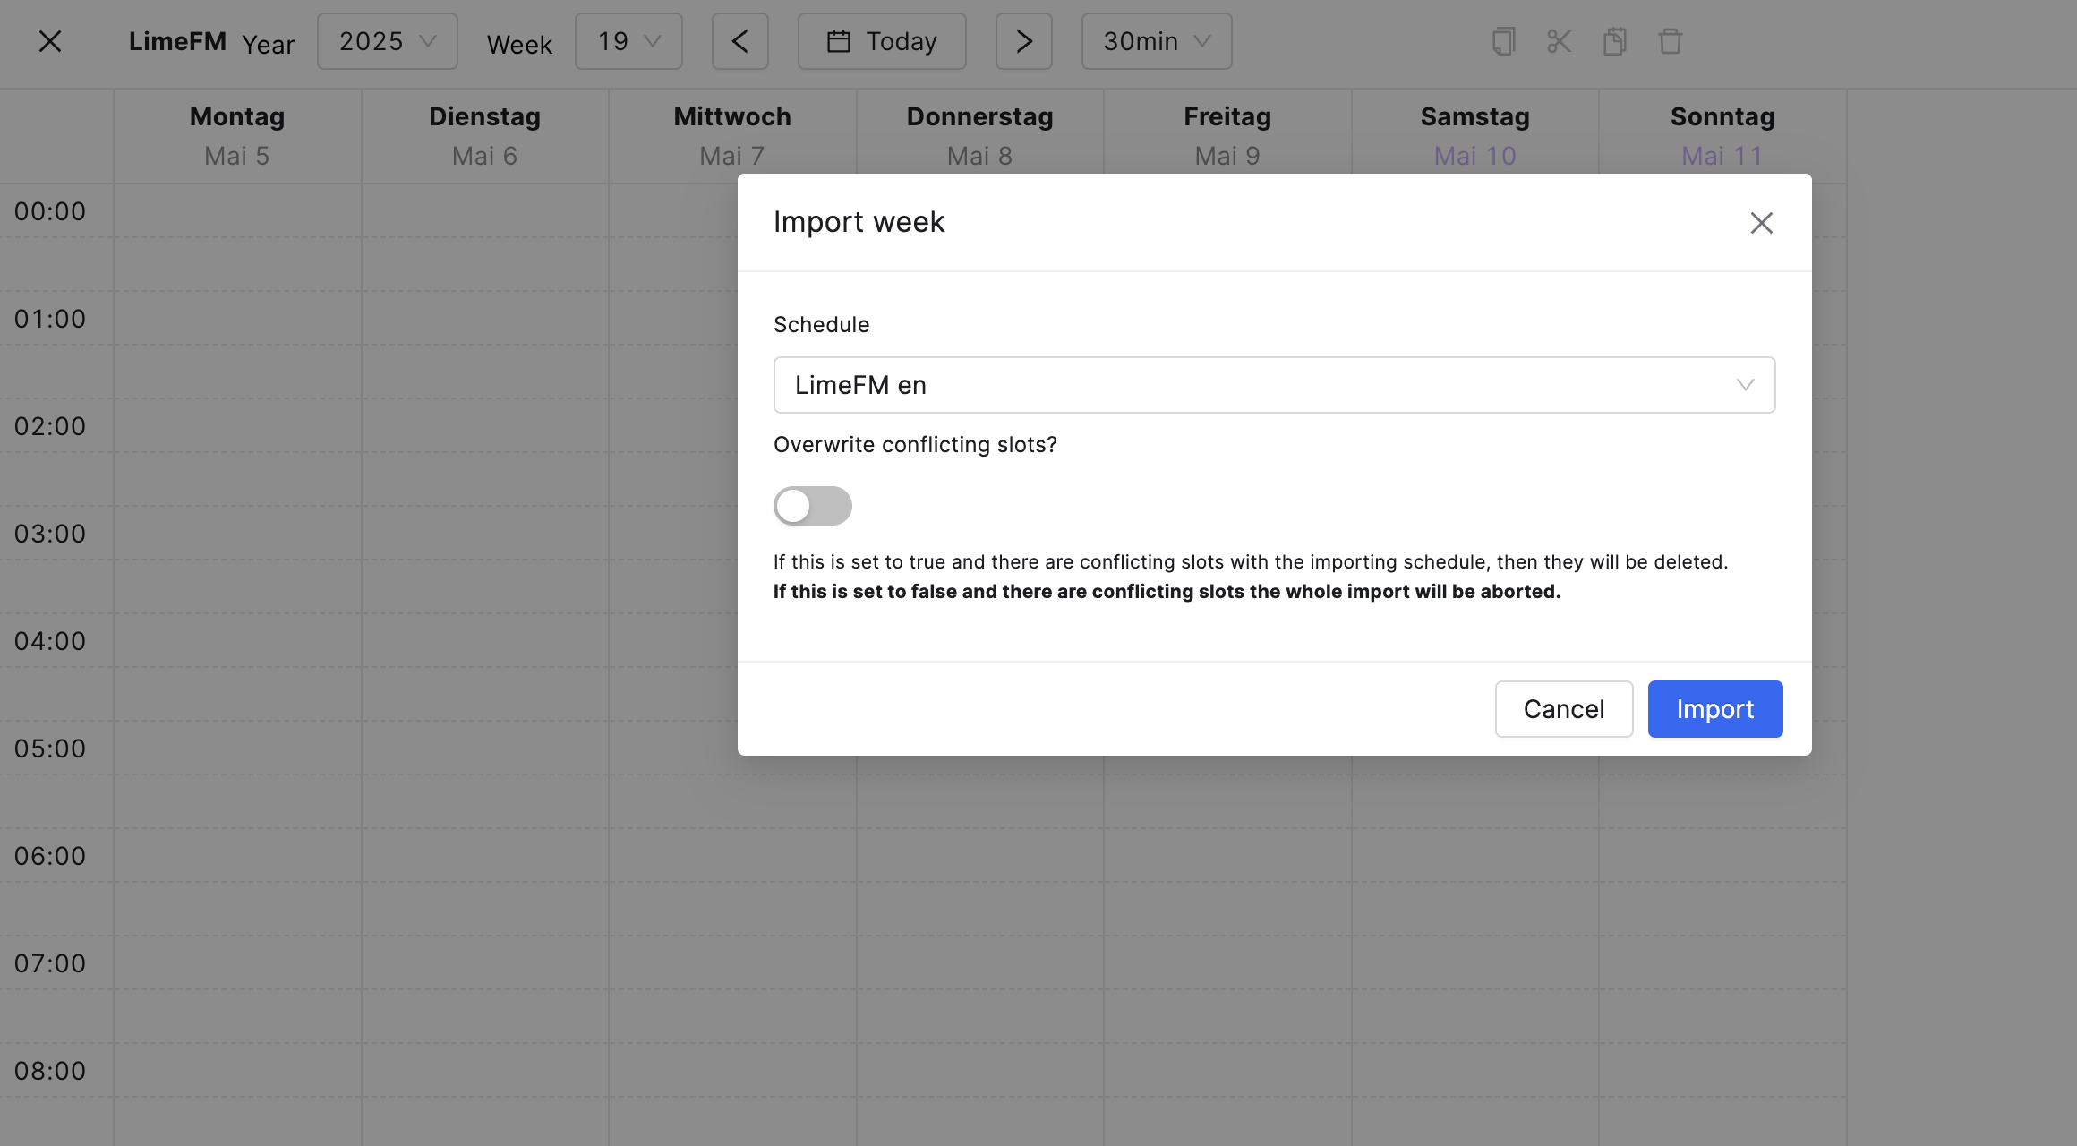Cancel the import week dialog

(1563, 709)
